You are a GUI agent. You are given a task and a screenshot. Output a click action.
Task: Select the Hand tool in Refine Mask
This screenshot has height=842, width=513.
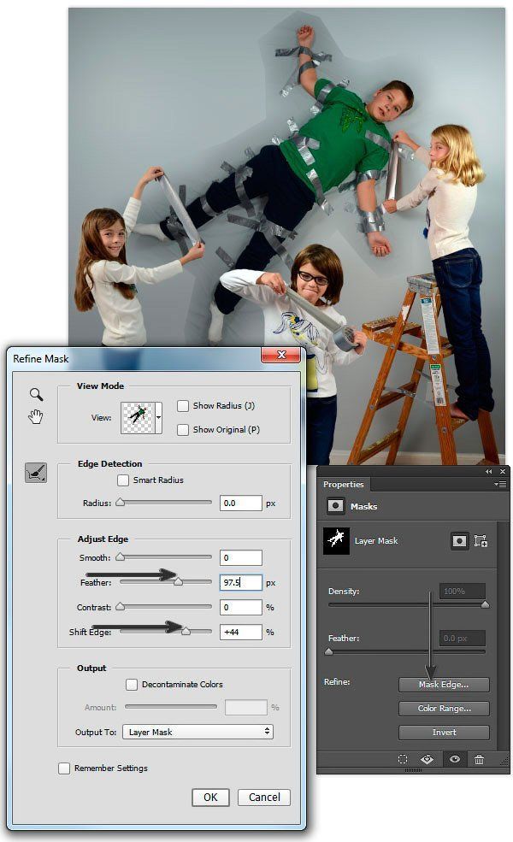pos(35,416)
